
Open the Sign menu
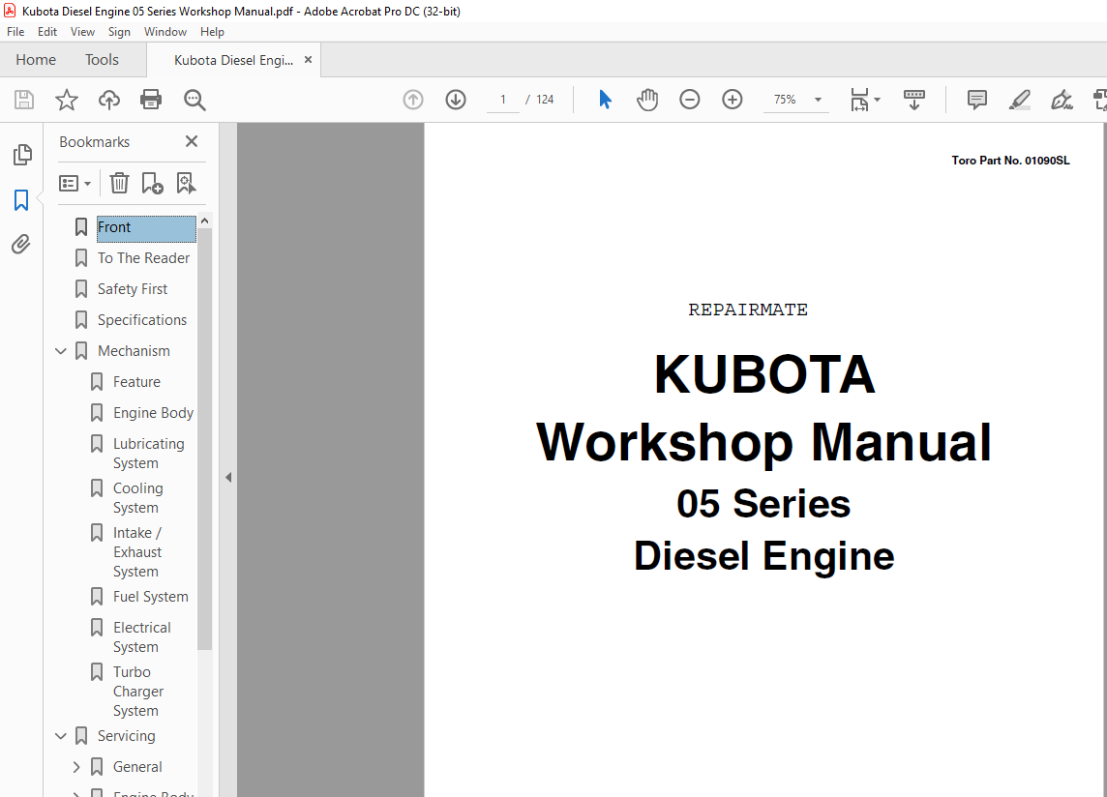(119, 32)
